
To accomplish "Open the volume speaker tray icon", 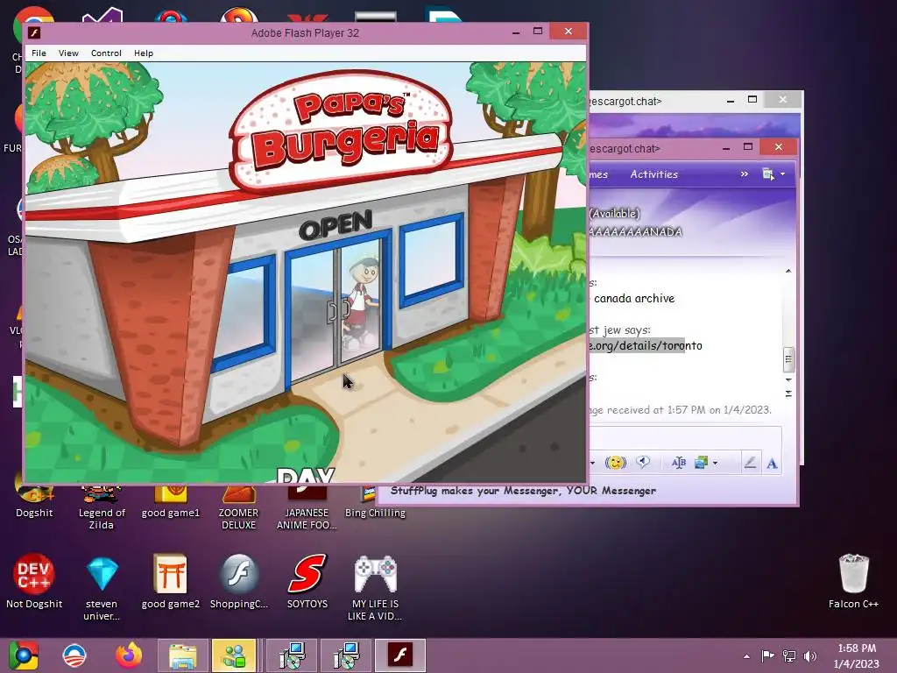I will point(810,656).
